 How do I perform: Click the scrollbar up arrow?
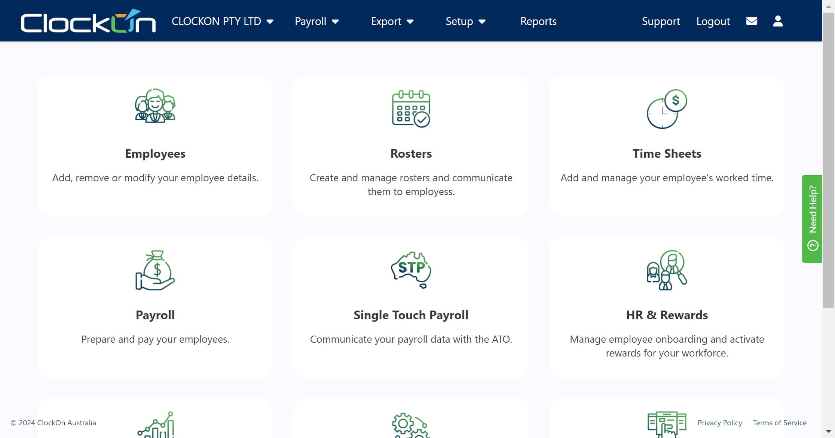829,6
